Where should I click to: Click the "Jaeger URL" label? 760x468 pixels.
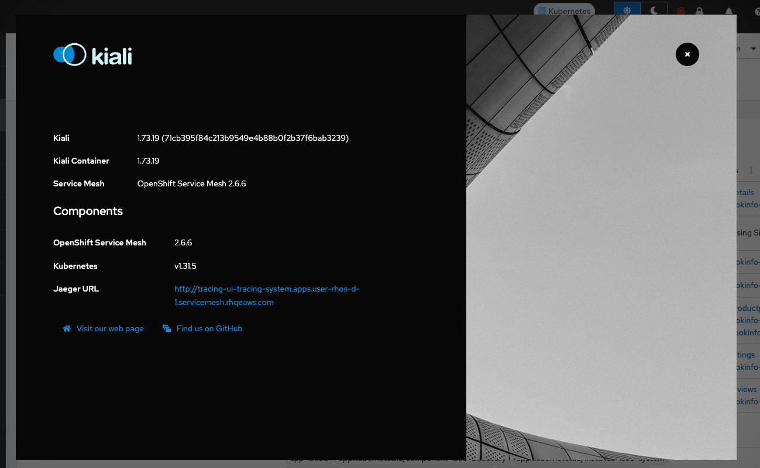[x=76, y=289]
